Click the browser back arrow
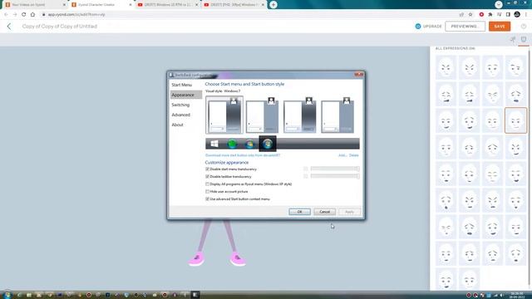The width and height of the screenshot is (532, 299). pyautogui.click(x=6, y=15)
